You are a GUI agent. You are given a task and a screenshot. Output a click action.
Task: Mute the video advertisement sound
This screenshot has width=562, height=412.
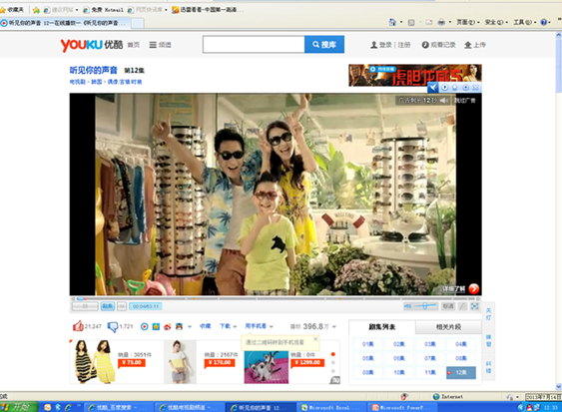[444, 101]
